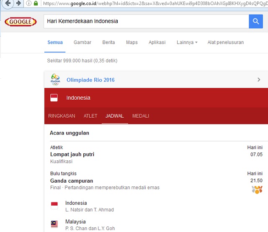Click the blue magnifier search button
This screenshot has height=232, width=268.
coord(256,21)
